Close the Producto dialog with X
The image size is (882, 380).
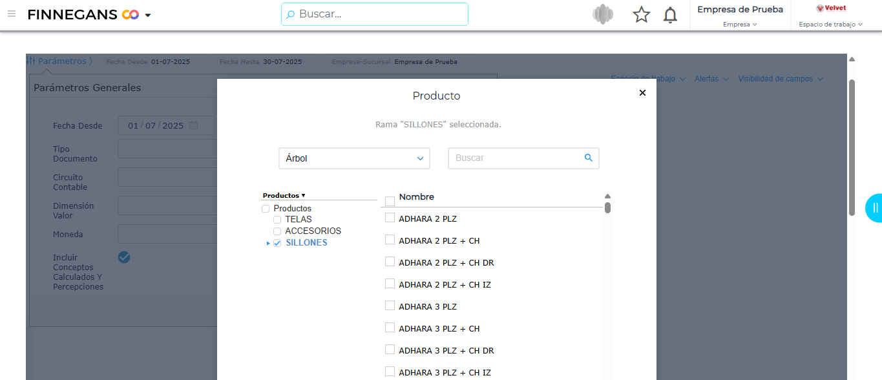642,93
